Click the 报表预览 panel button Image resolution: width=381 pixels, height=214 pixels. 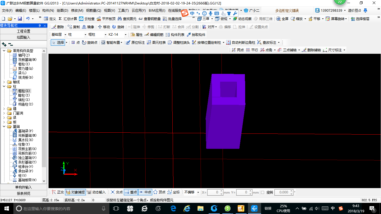pos(23,193)
